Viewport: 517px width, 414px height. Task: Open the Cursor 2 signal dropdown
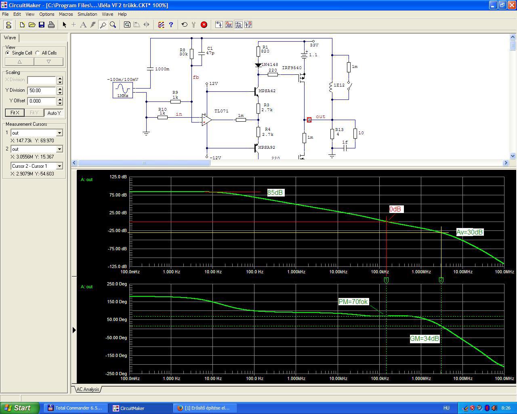pyautogui.click(x=59, y=149)
